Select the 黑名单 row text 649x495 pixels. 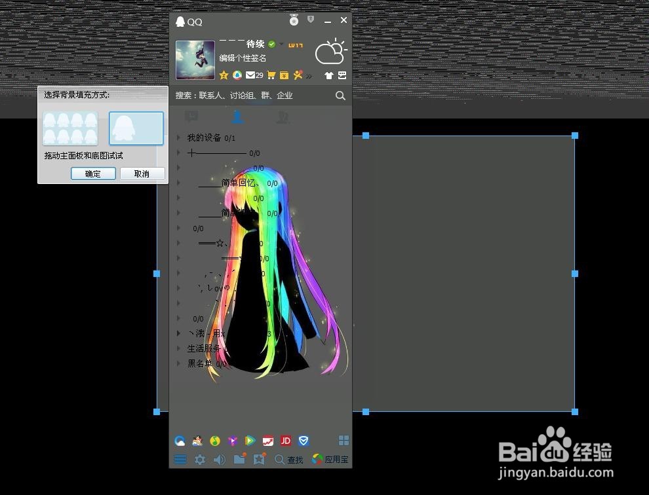pyautogui.click(x=200, y=363)
